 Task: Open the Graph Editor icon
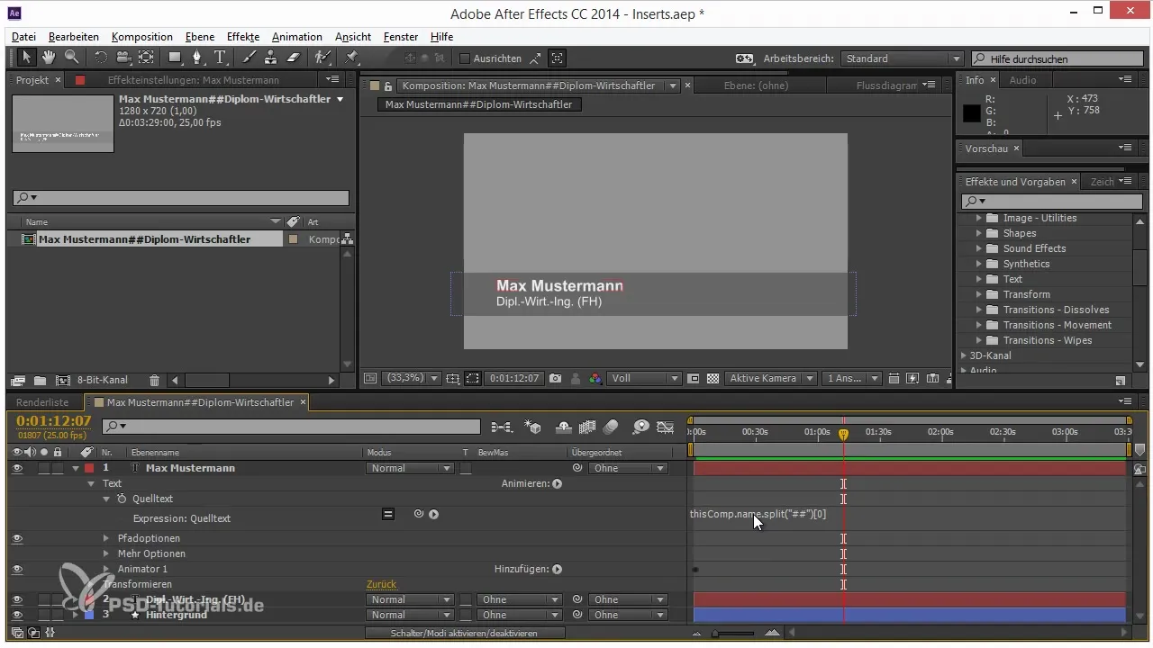click(x=666, y=427)
